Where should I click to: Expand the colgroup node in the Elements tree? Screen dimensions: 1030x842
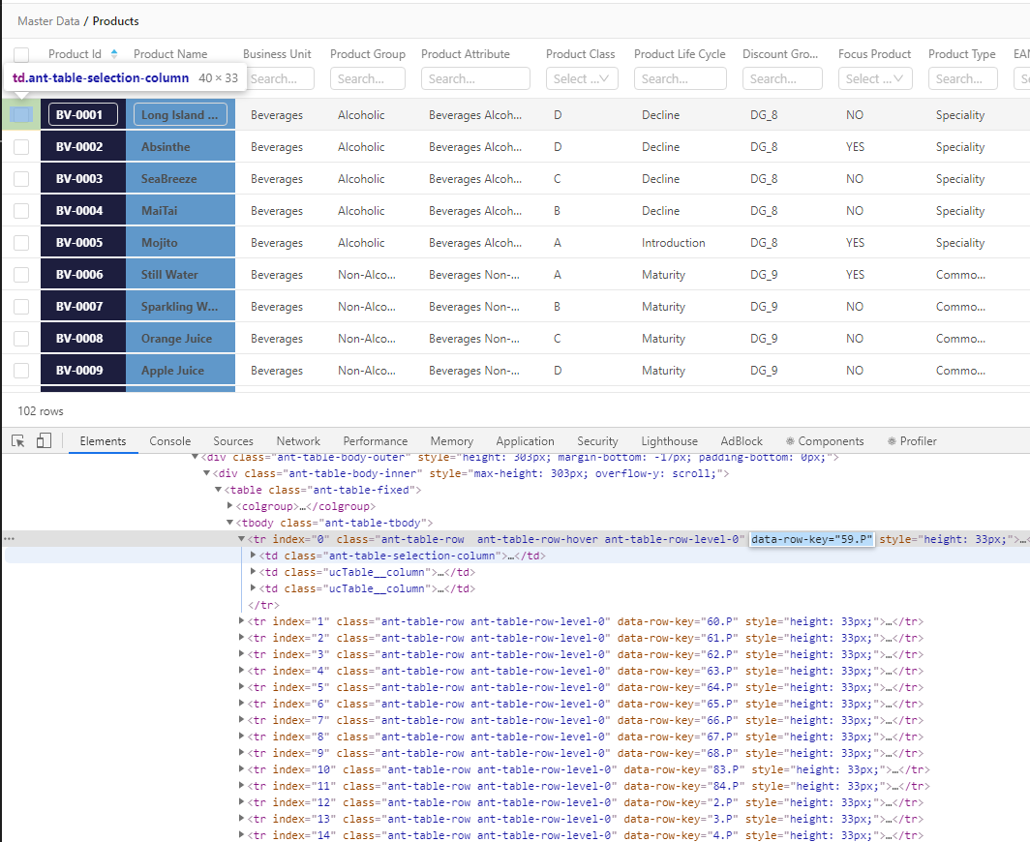230,506
